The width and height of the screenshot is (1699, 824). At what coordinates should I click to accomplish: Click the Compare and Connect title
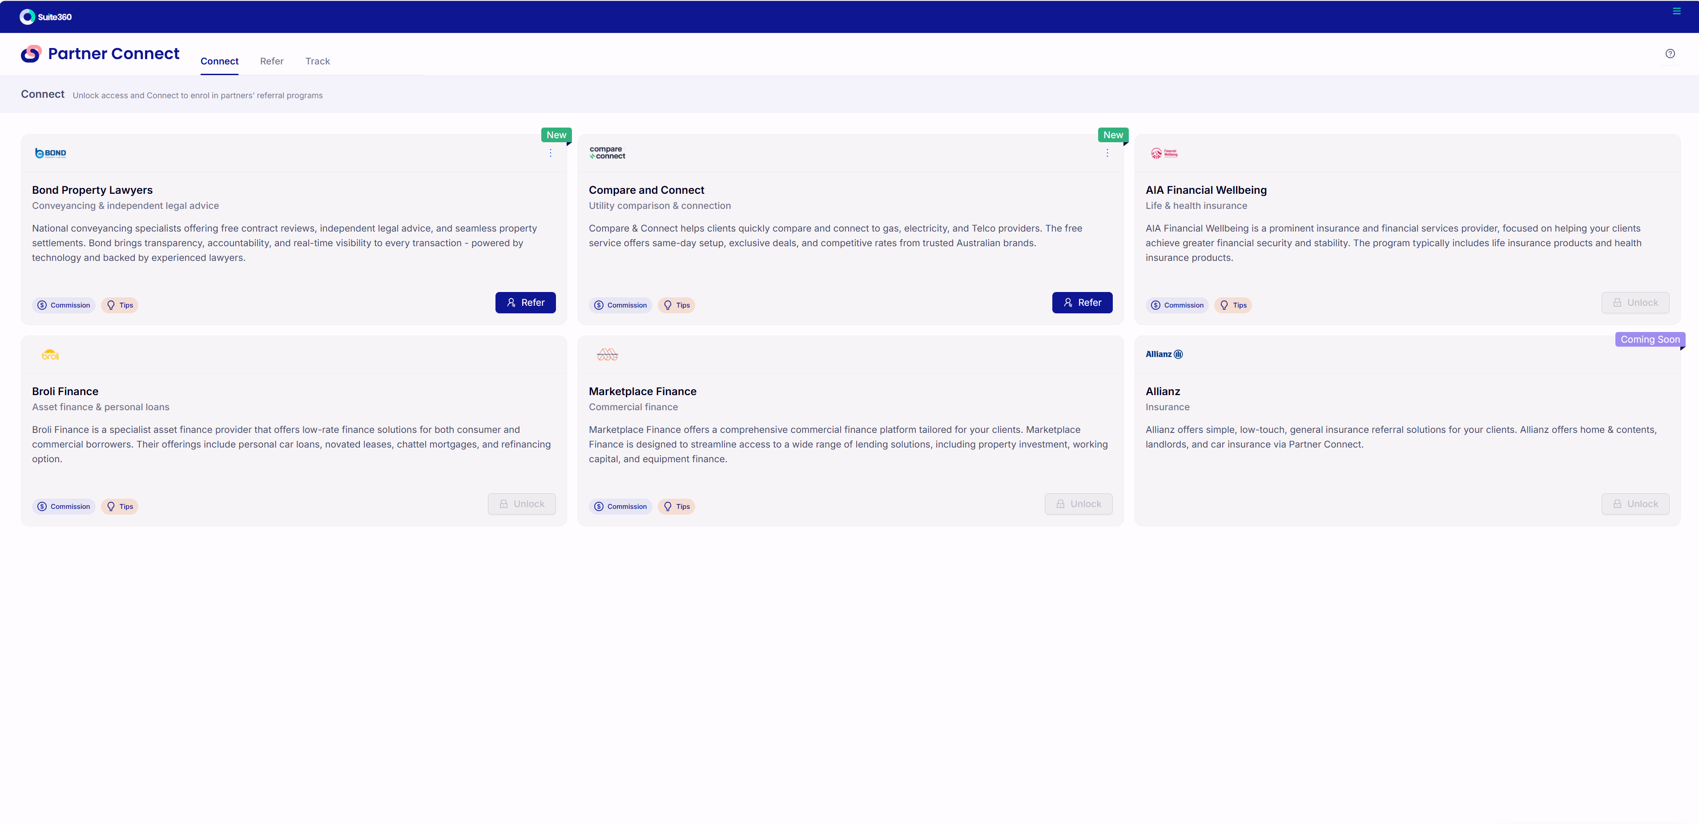646,190
